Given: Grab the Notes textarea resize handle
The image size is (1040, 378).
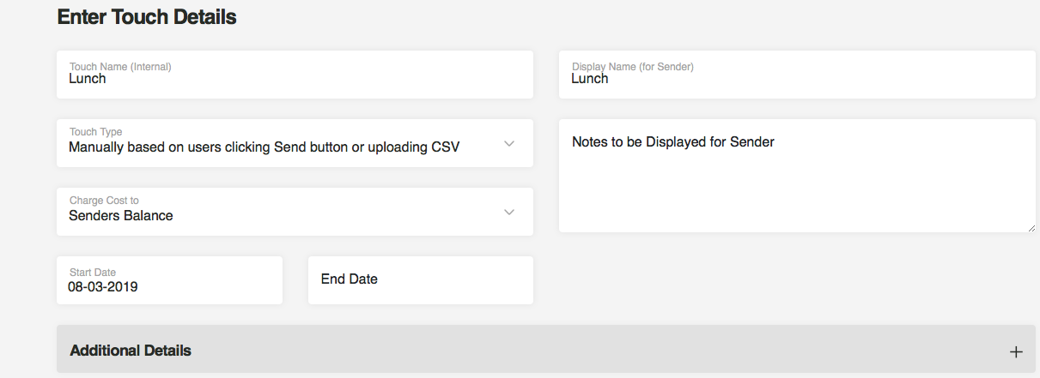Looking at the screenshot, I should [1031, 227].
